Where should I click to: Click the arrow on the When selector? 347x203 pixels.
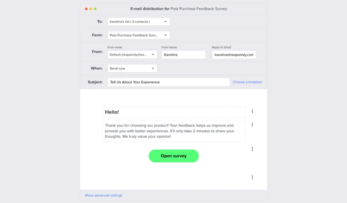tap(153, 68)
